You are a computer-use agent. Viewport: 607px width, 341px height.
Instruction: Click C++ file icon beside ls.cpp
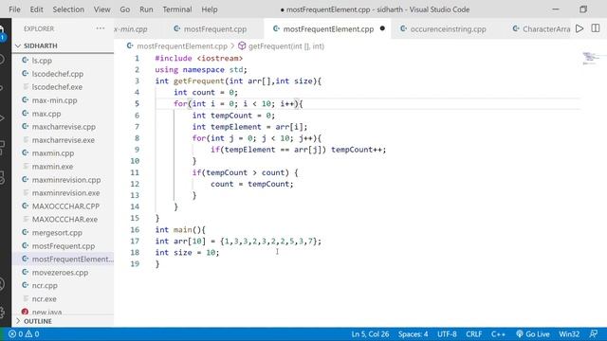click(x=26, y=61)
